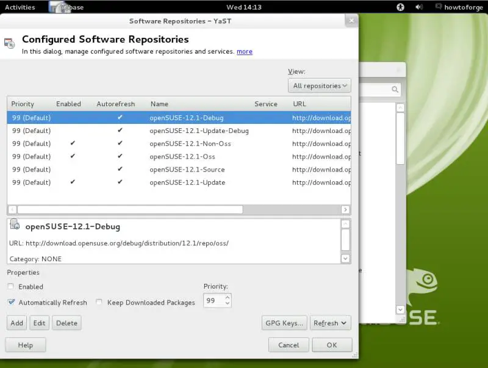Click the up arrow of the background window scrollbar

pos(400,108)
